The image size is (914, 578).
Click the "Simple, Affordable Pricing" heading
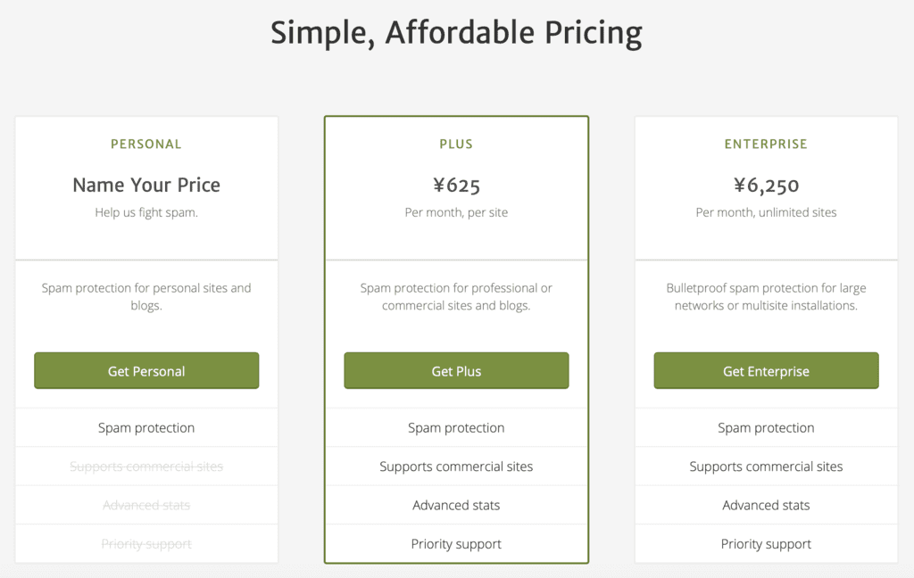(456, 34)
